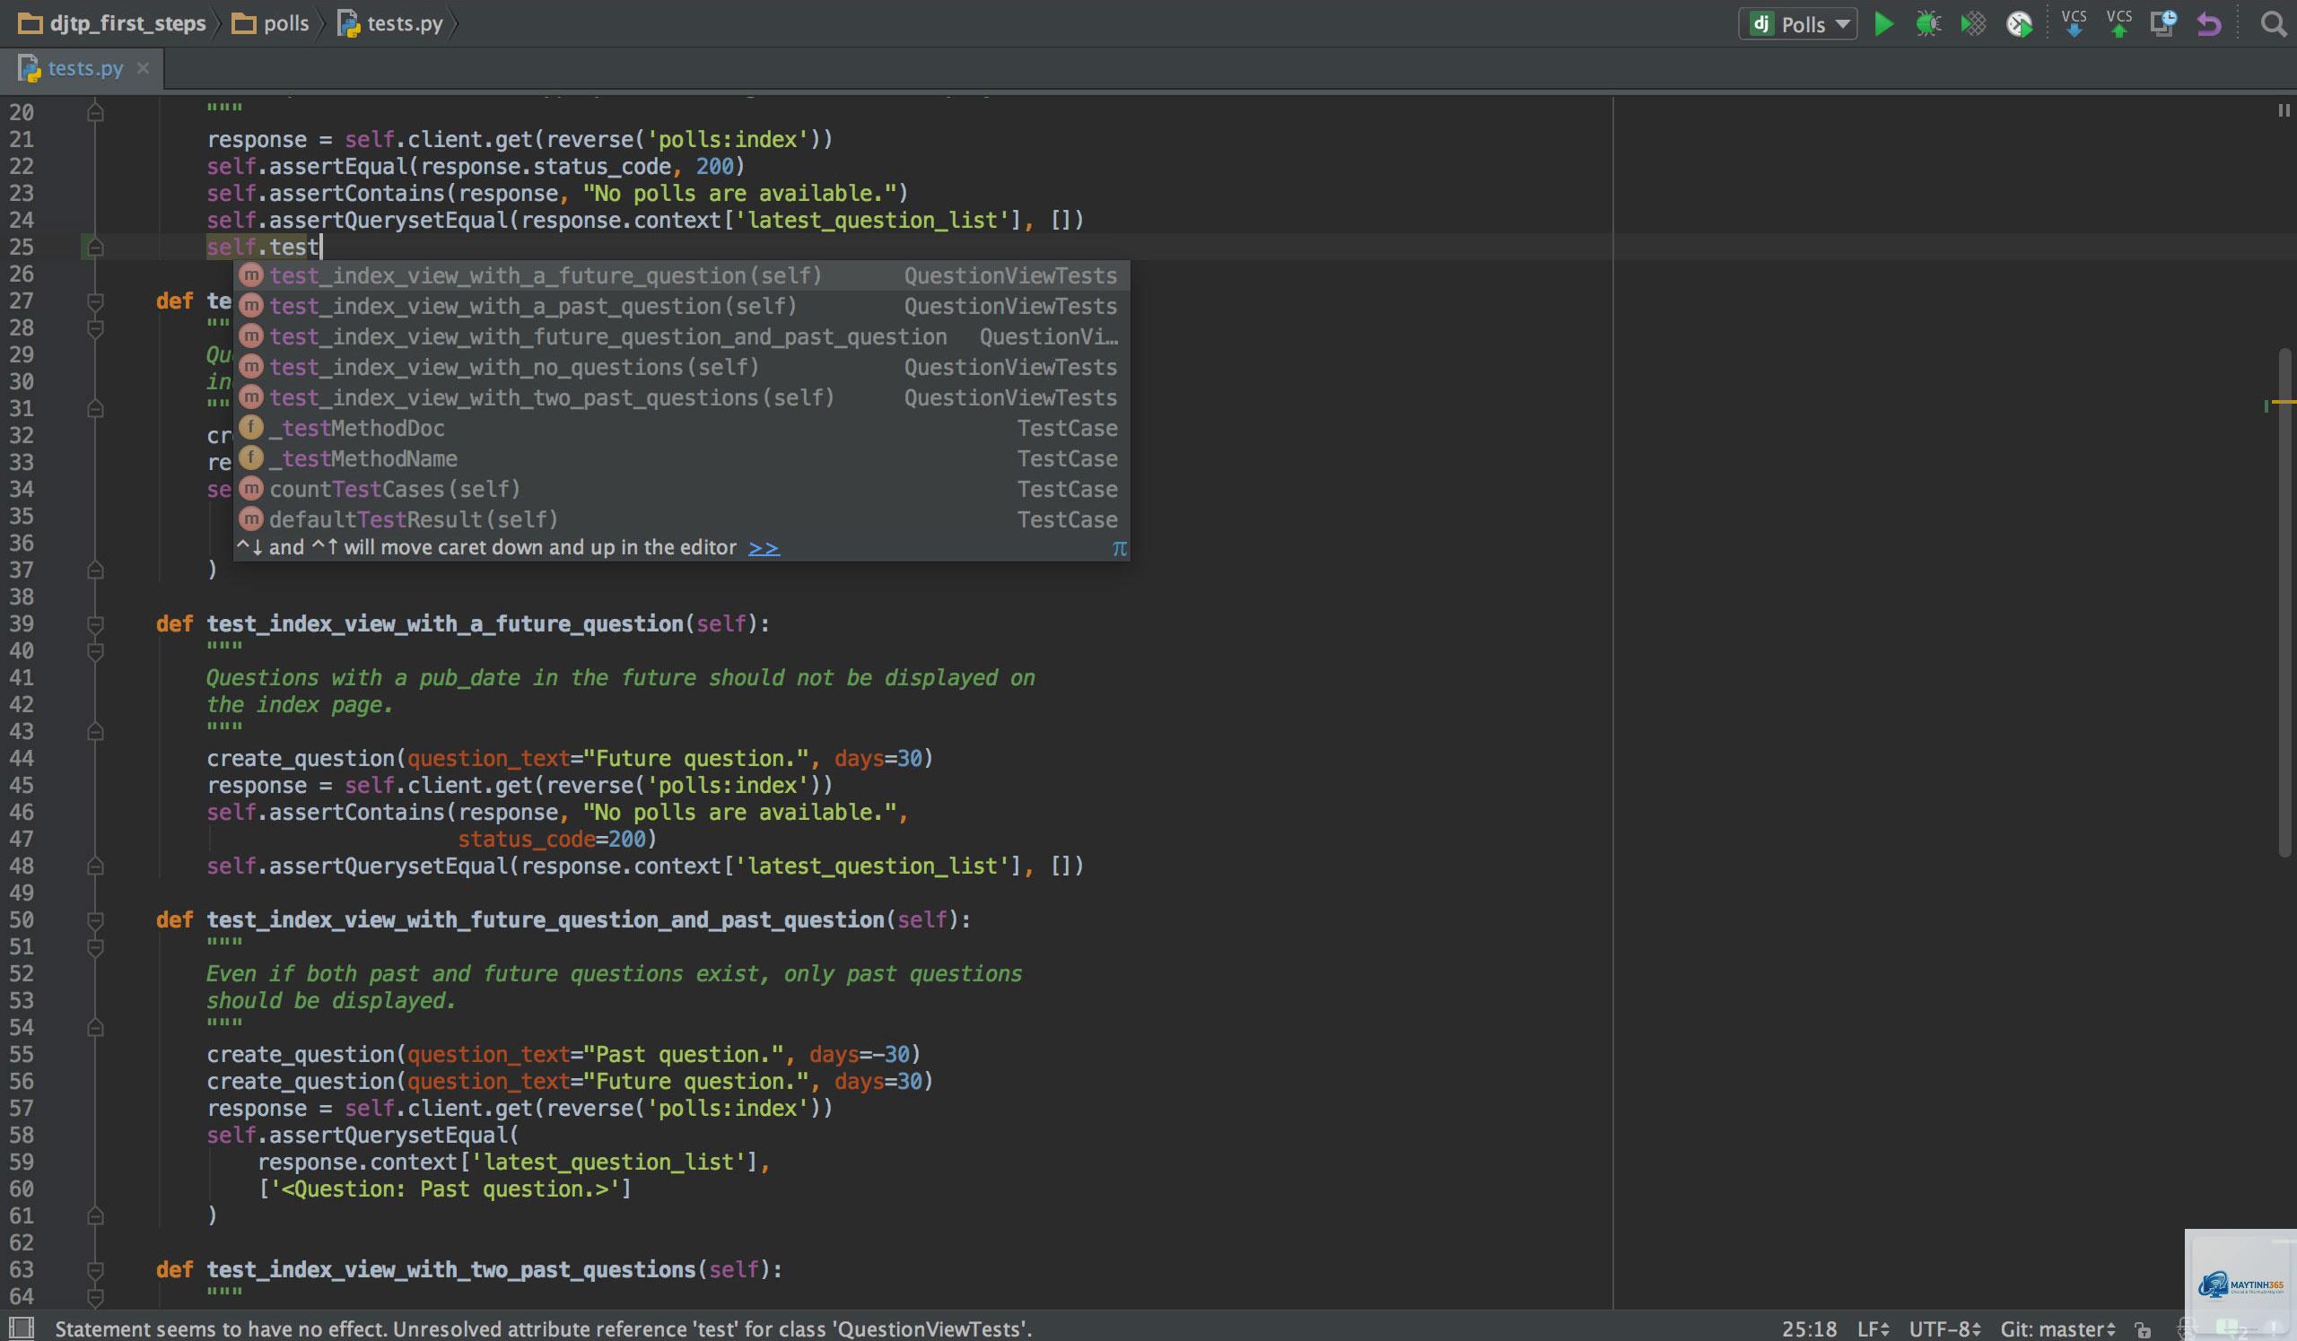The width and height of the screenshot is (2297, 1341).
Task: Click assertQuerysetEqual on line 58
Action: point(388,1136)
